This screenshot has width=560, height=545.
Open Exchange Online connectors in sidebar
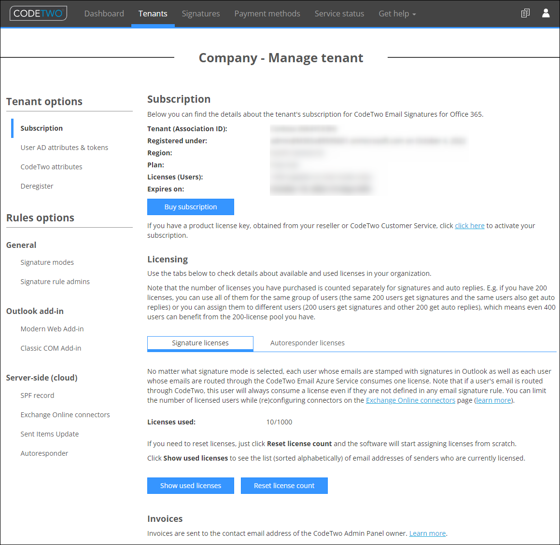65,415
